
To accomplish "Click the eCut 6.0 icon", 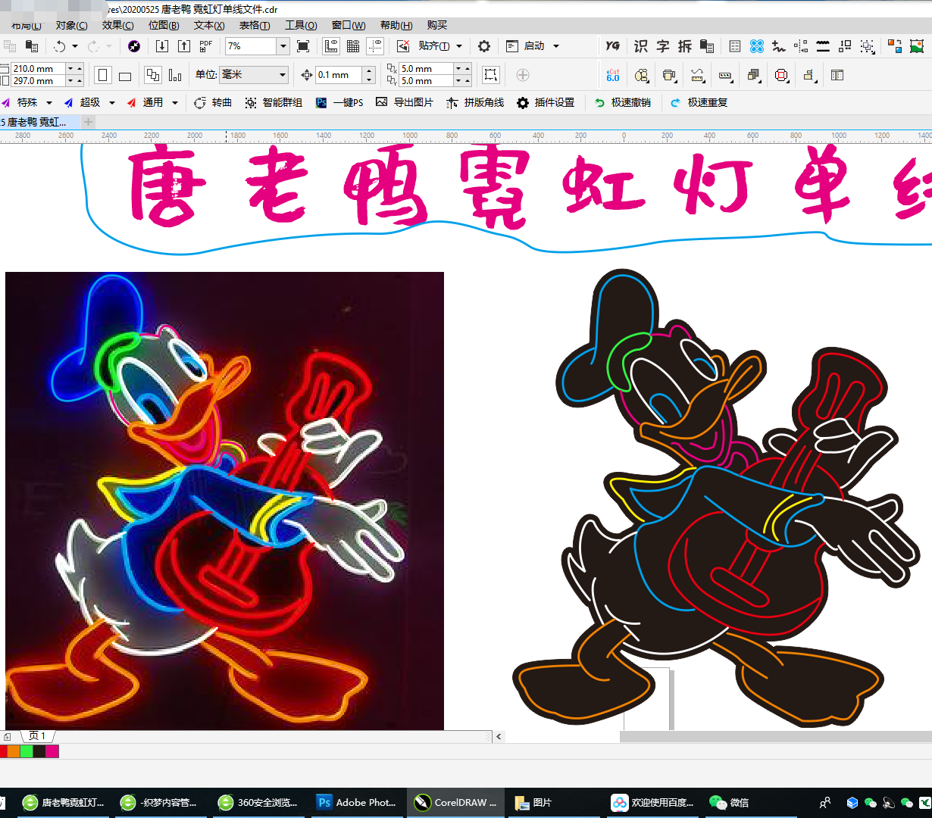I will [613, 75].
